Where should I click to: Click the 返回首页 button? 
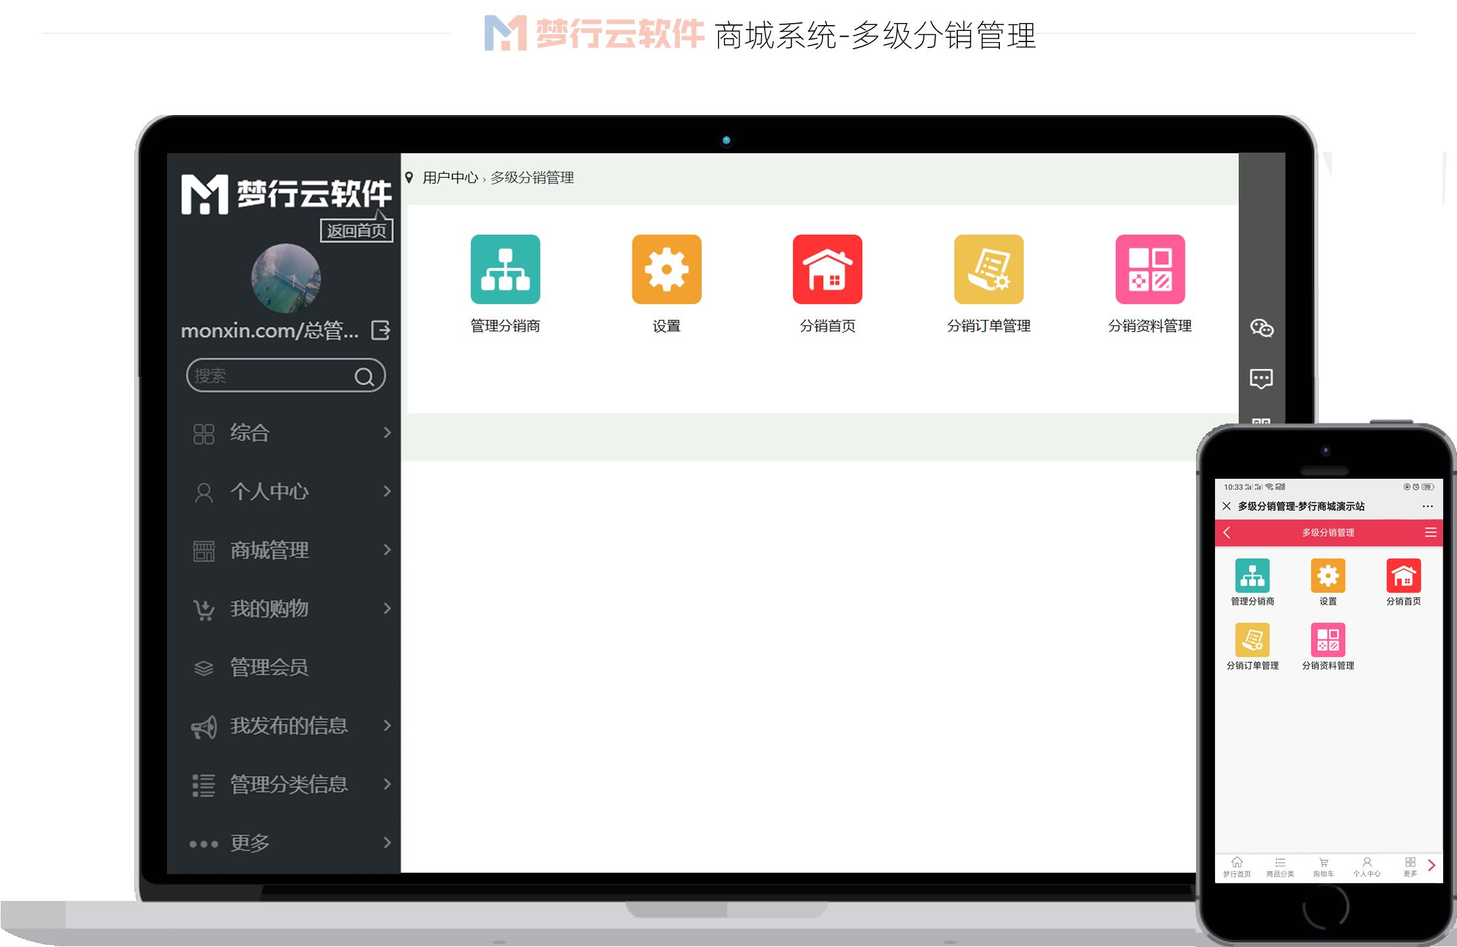[x=357, y=231]
